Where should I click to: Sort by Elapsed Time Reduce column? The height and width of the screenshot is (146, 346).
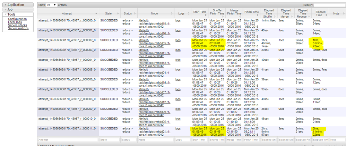[x=303, y=13]
